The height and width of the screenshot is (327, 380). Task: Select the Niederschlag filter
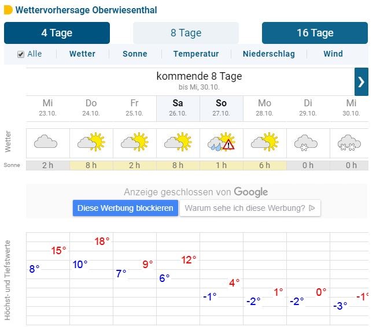coord(269,54)
